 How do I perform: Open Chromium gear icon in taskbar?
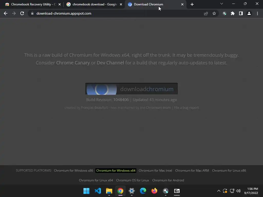click(132, 191)
